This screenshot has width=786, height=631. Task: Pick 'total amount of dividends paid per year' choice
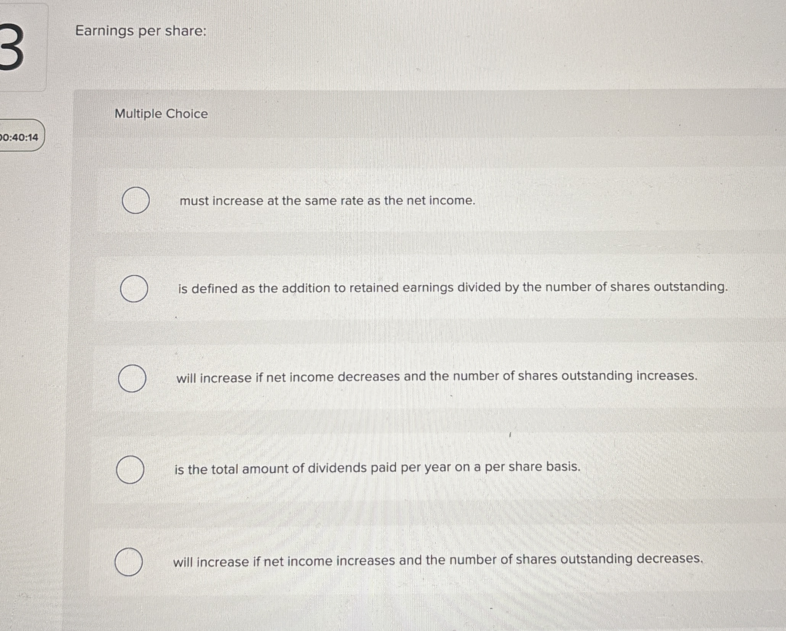130,469
